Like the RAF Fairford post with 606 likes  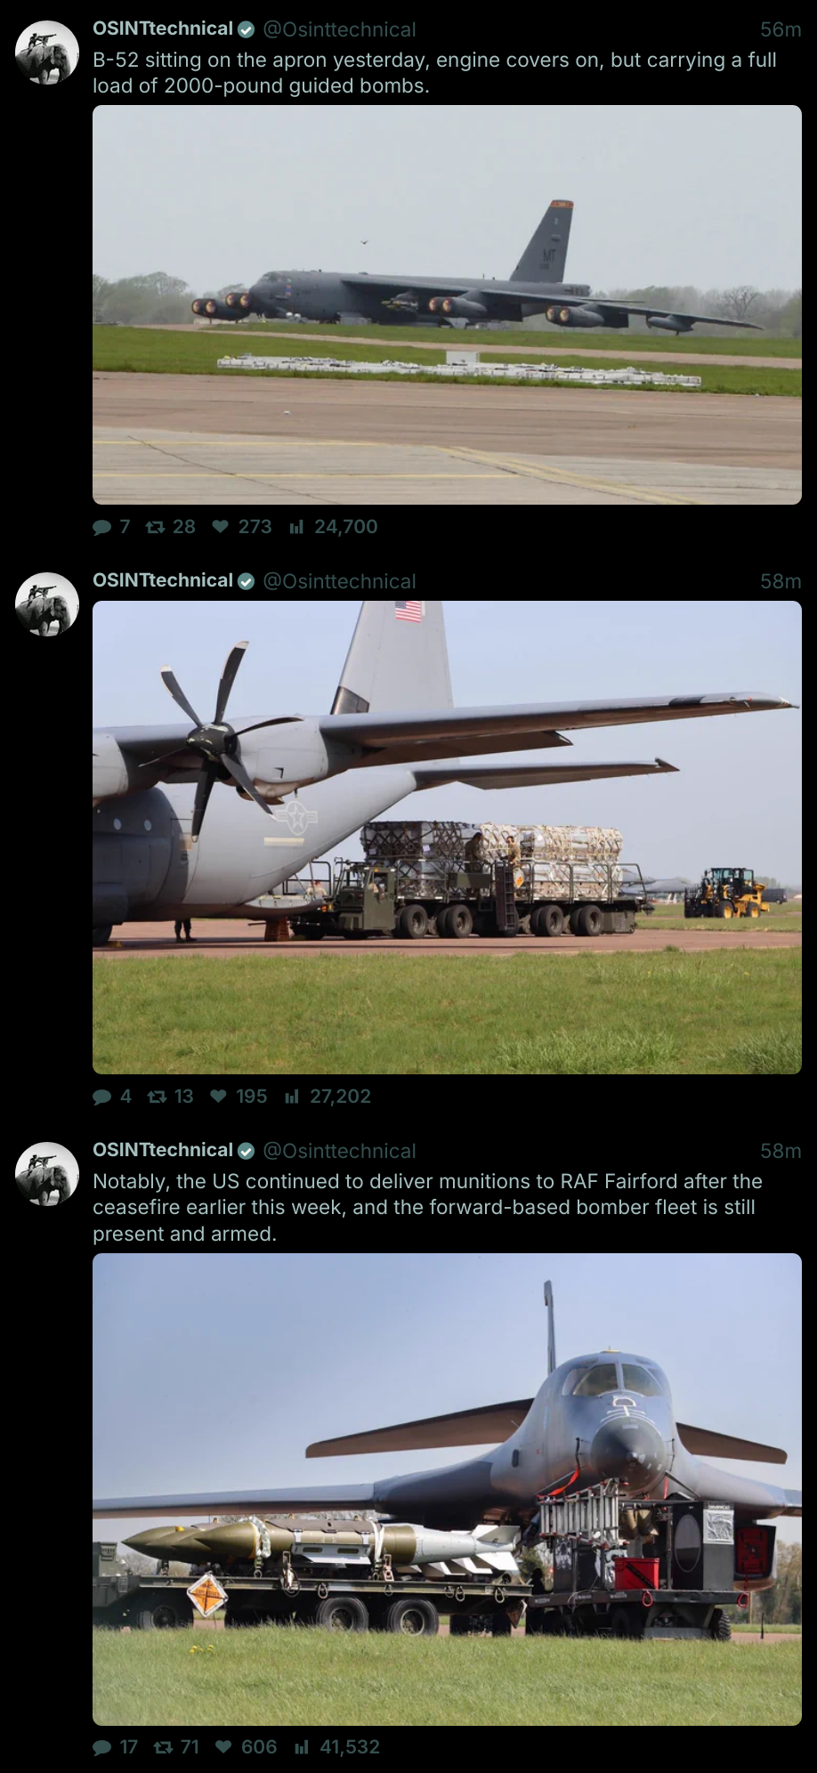point(247,1747)
